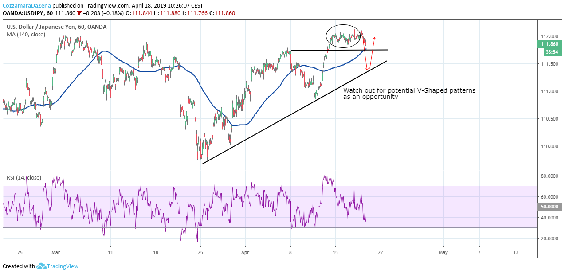Click the 110.500 price axis label
This screenshot has height=274, width=565.
pos(549,119)
